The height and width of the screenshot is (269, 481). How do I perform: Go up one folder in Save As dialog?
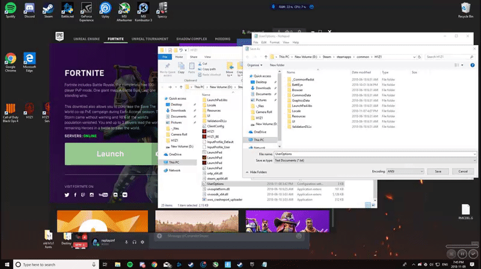266,56
